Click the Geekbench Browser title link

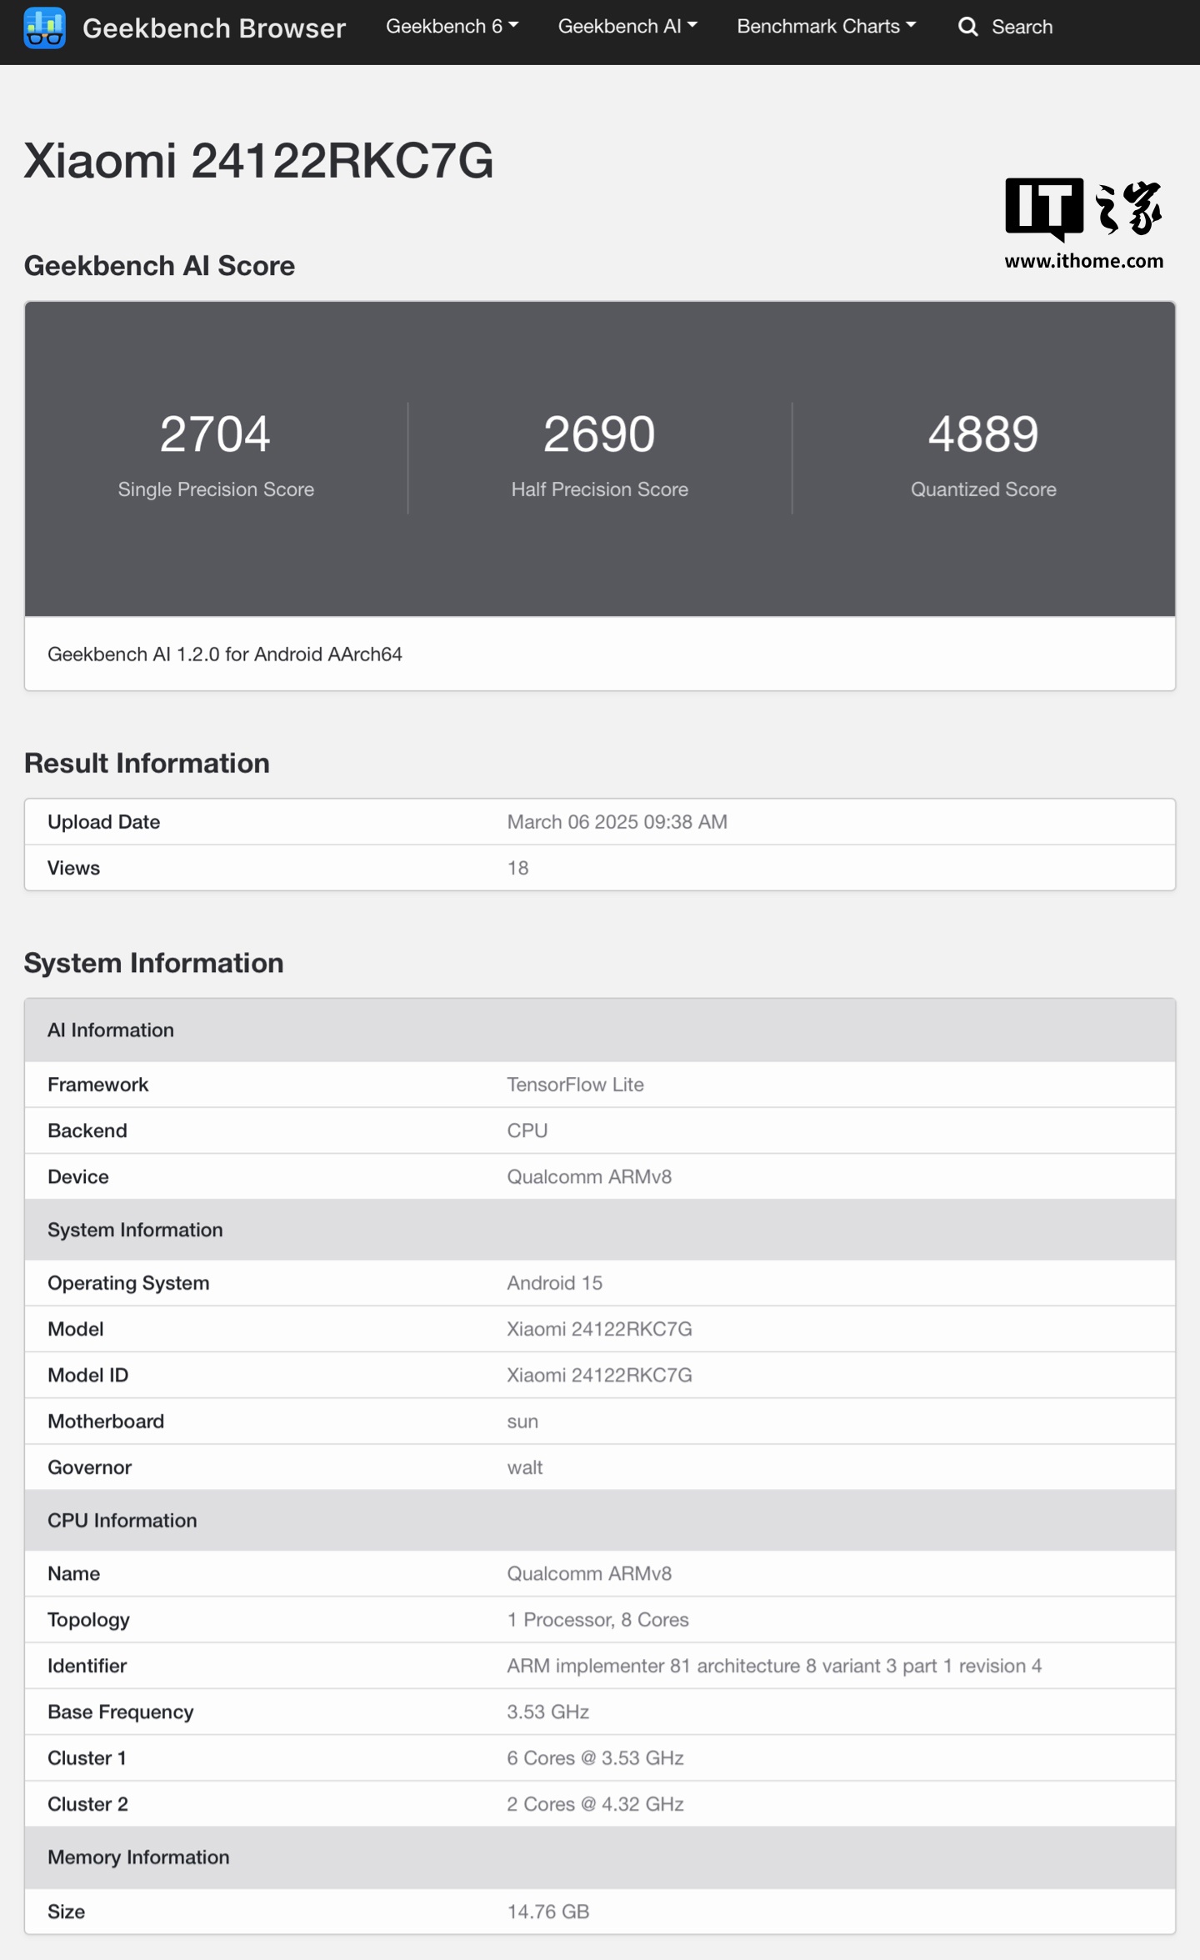pos(214,28)
